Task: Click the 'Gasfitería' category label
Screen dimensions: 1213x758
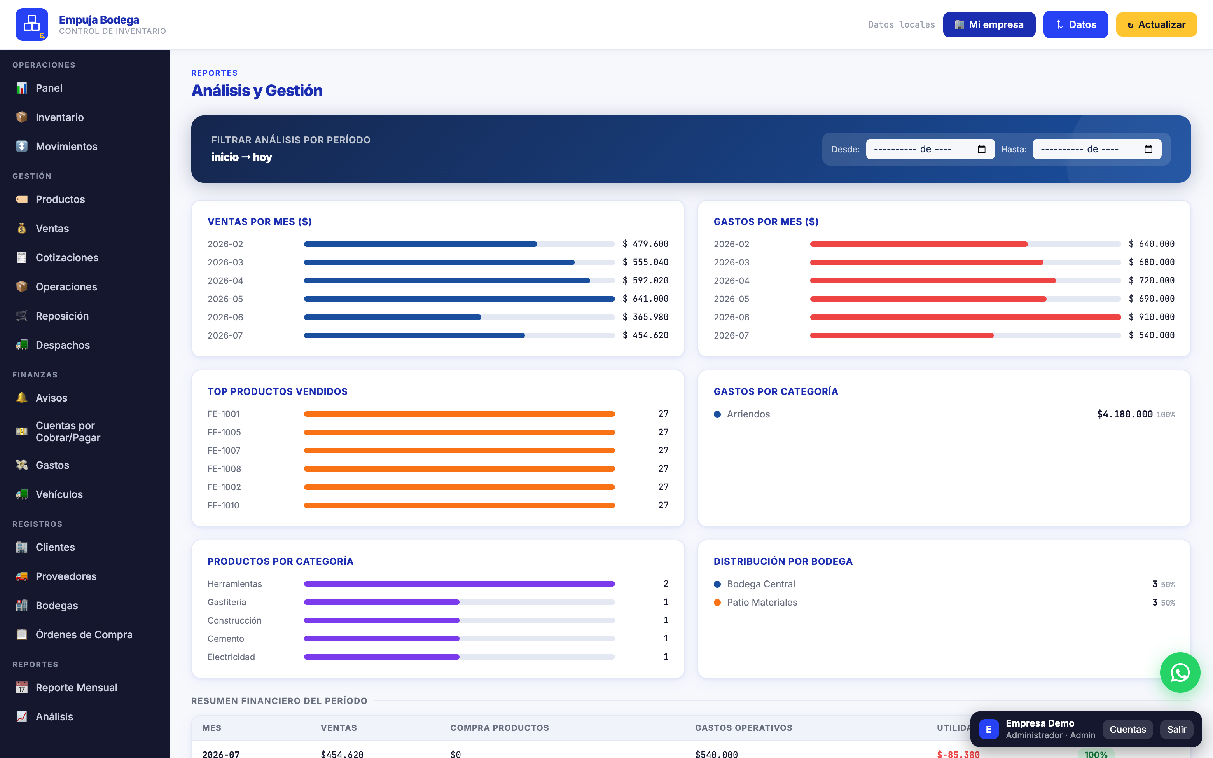Action: (x=227, y=602)
